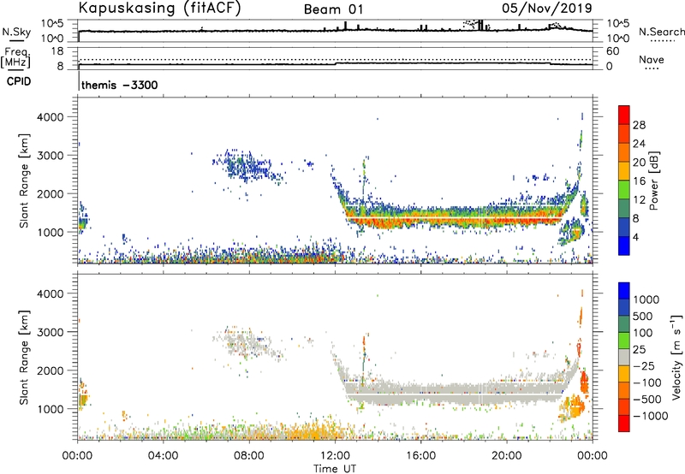Click the 20:00 time tick label

click(x=506, y=456)
